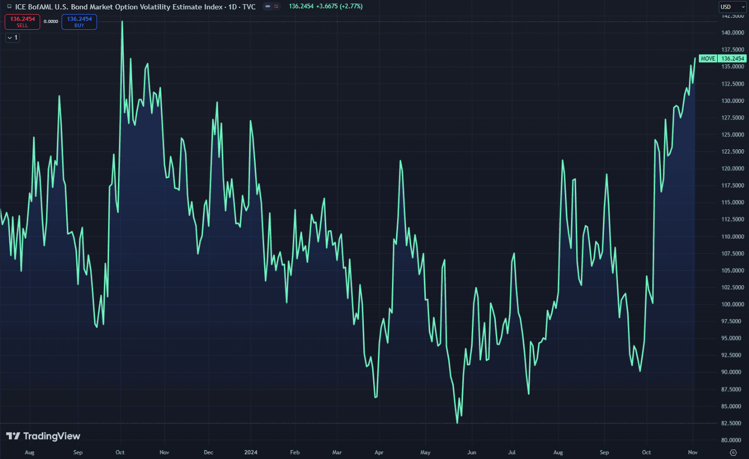Click the 'Apr' label on the time axis
749x459 pixels.
click(x=379, y=452)
